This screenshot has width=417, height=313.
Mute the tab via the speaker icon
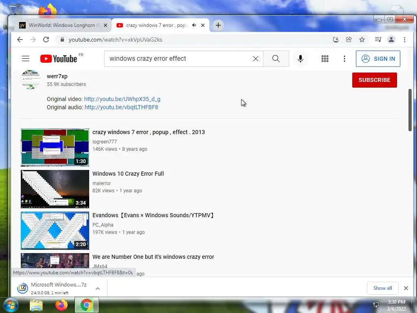194,25
